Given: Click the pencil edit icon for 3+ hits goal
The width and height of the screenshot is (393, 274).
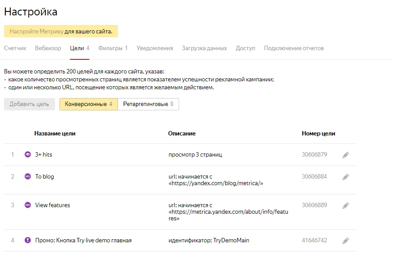Looking at the screenshot, I should 345,155.
